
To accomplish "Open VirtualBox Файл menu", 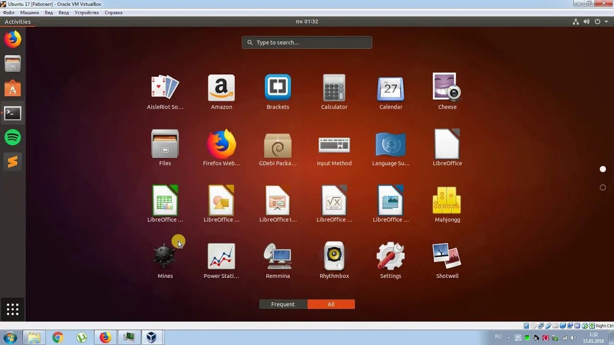I will (8, 12).
